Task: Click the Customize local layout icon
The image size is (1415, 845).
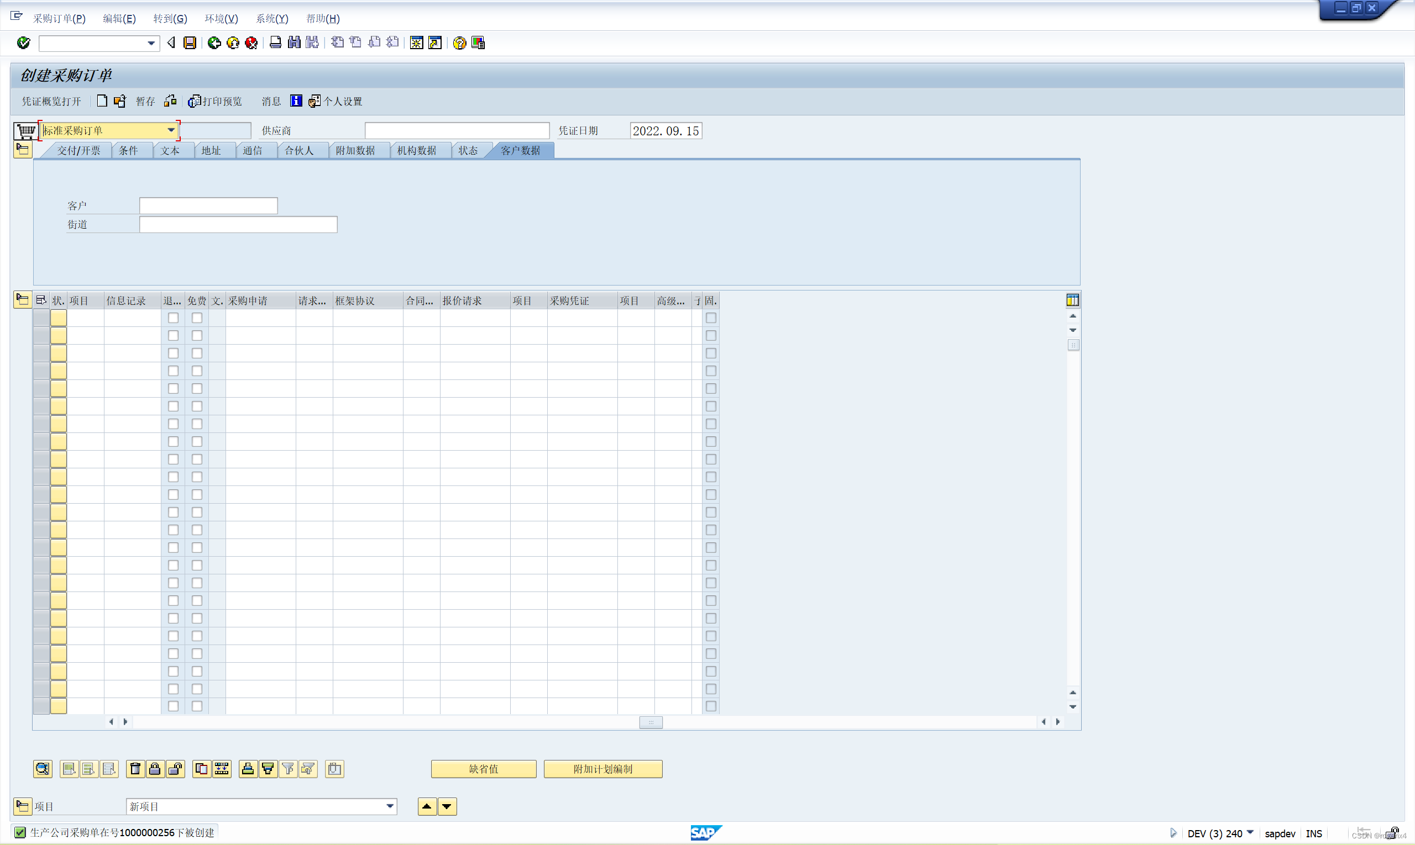Action: [478, 43]
